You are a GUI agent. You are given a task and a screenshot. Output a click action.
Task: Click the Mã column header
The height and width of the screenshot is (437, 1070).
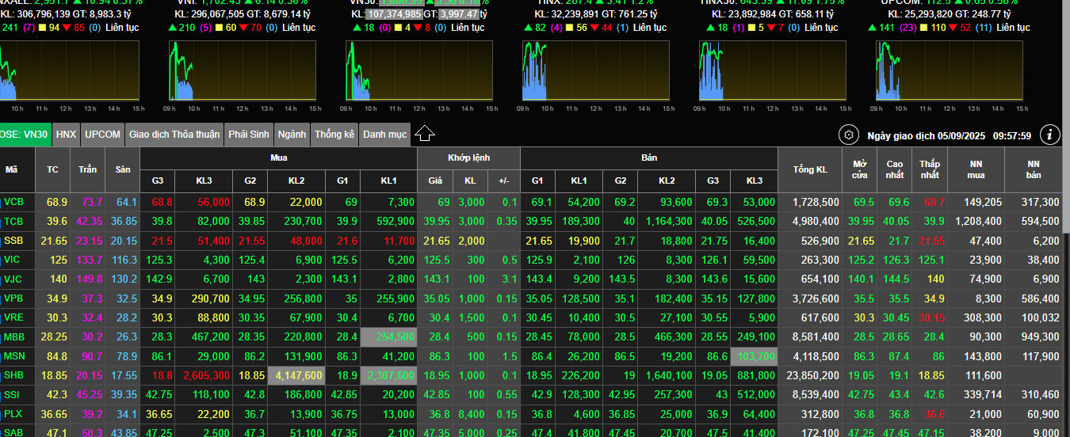[11, 169]
